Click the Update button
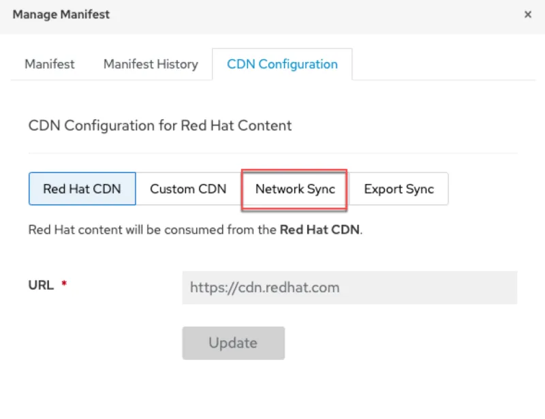 pyautogui.click(x=233, y=343)
